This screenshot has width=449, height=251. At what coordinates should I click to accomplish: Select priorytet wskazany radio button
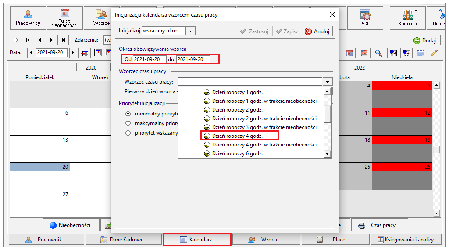(x=128, y=133)
